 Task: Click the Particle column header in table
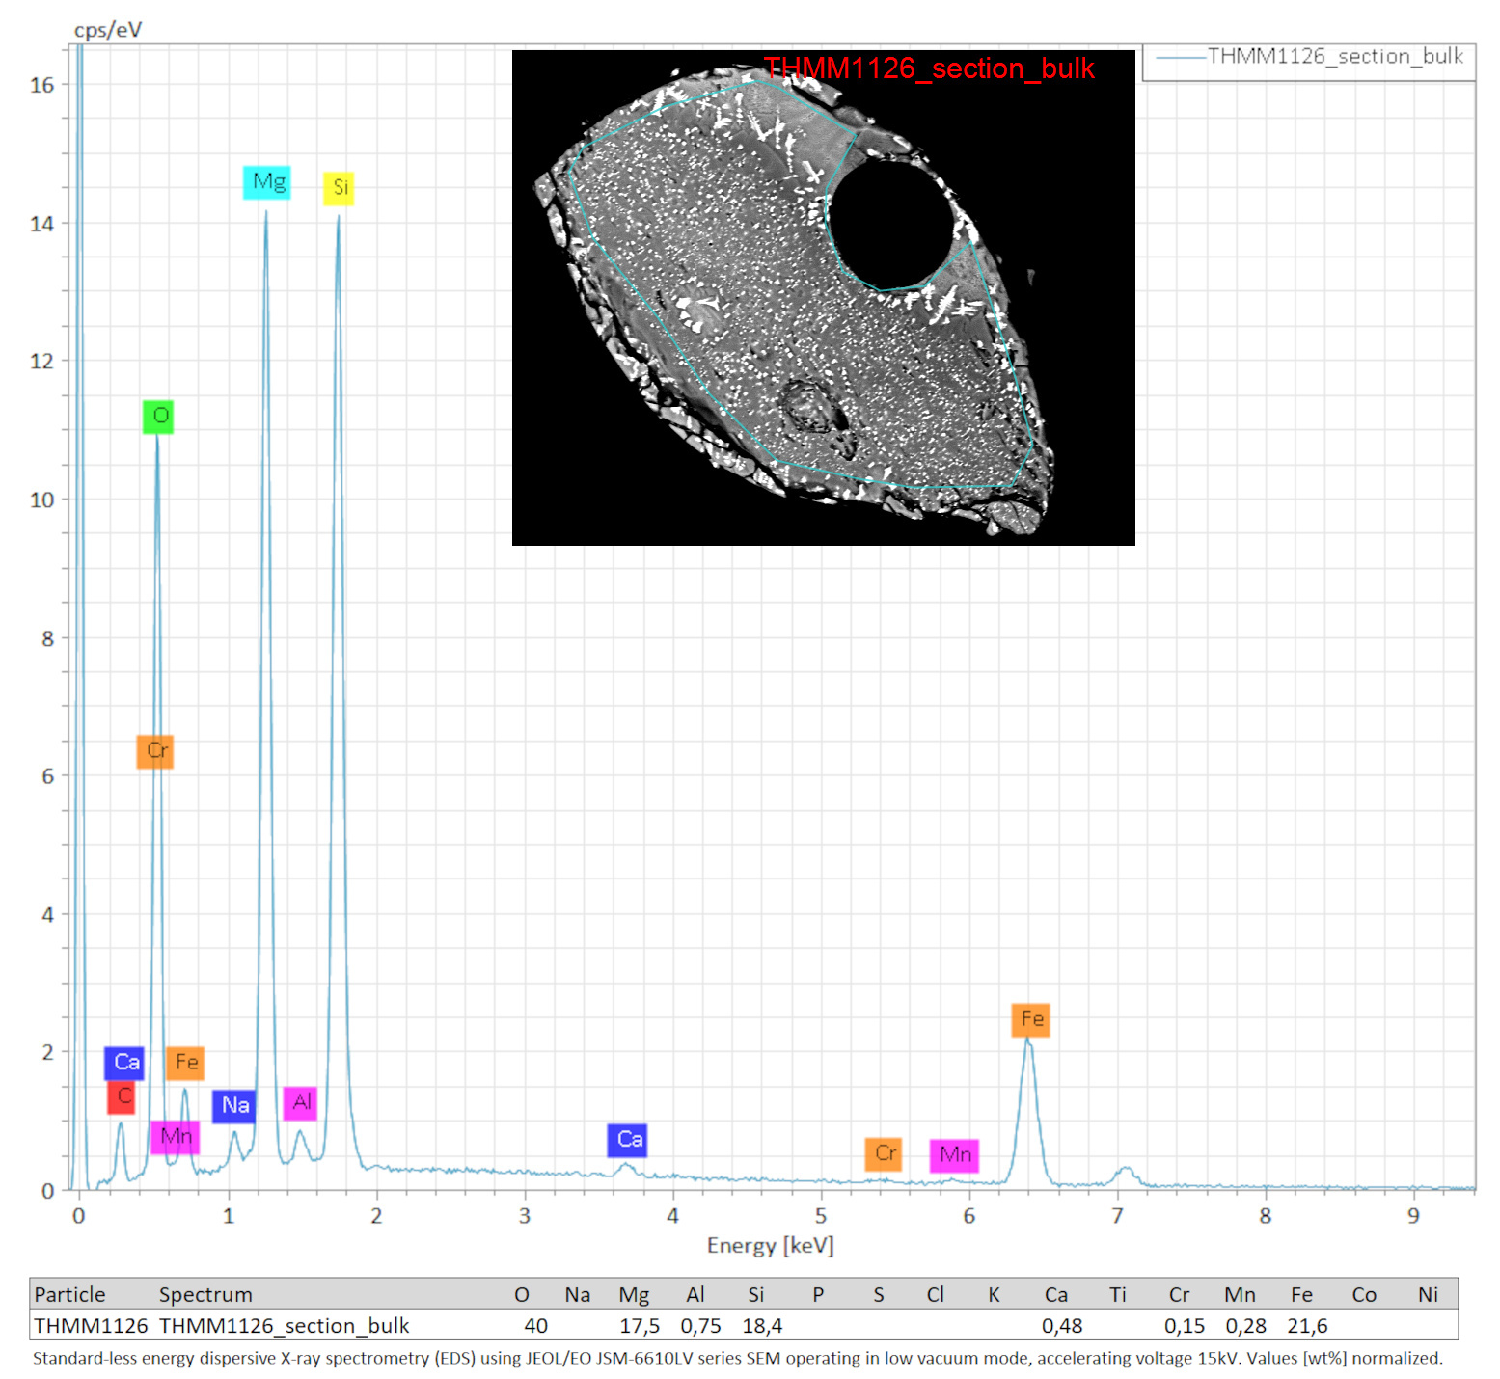(x=69, y=1294)
